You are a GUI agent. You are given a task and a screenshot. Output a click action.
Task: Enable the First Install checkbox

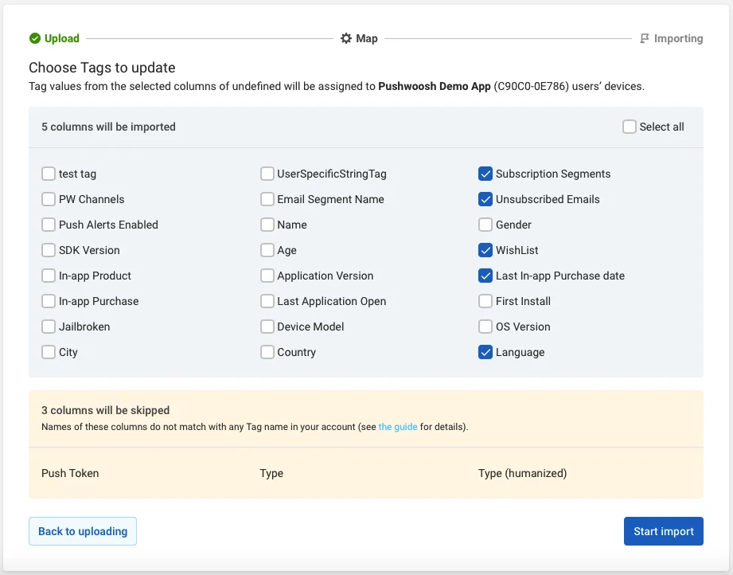click(x=485, y=301)
